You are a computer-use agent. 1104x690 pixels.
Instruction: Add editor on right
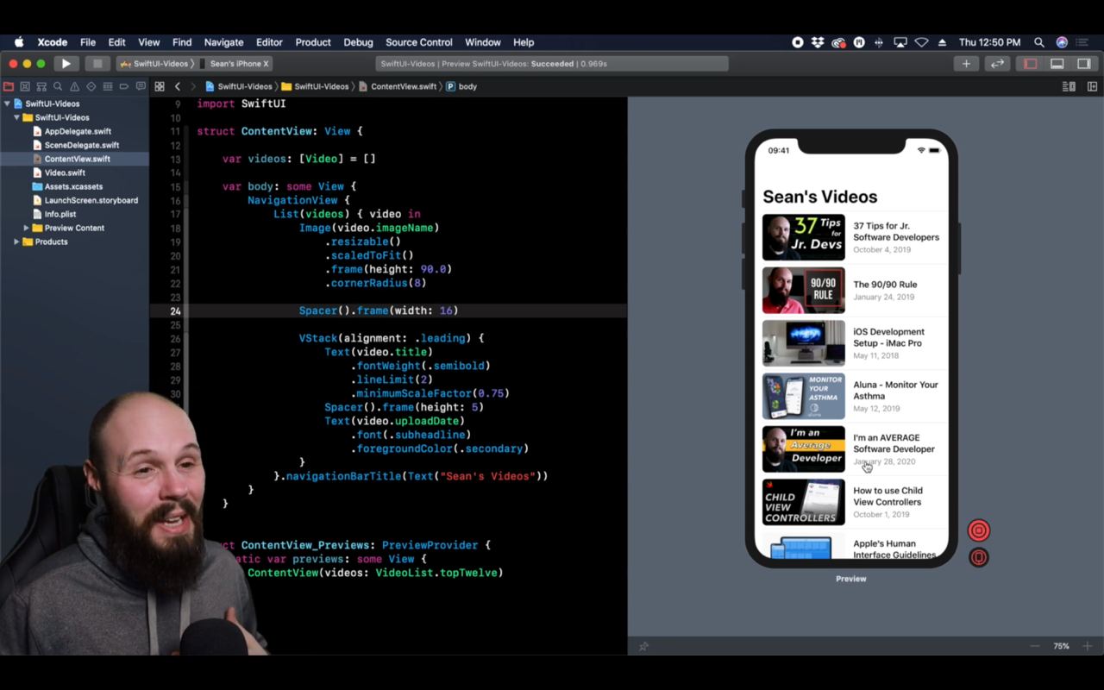[1092, 86]
